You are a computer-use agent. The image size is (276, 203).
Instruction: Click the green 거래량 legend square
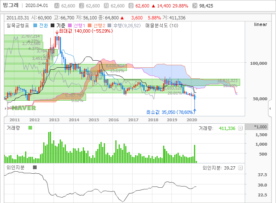[x=30, y=127]
